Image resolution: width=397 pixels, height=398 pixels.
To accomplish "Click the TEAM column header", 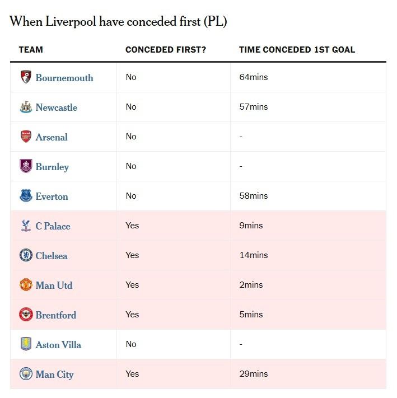I will click(31, 49).
